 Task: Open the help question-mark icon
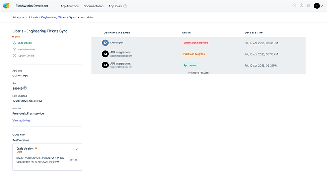(301, 6)
